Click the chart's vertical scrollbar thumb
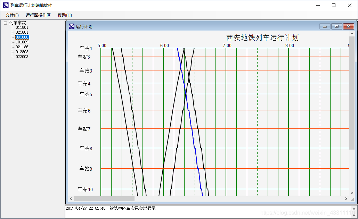The height and width of the screenshot is (219, 358). click(x=352, y=93)
